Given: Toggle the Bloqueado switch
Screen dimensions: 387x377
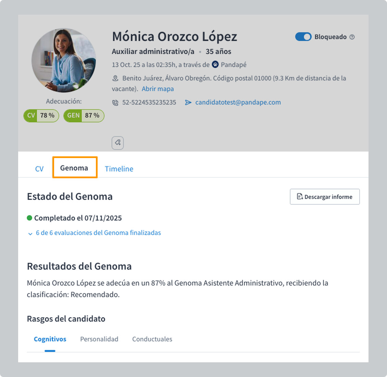Looking at the screenshot, I should [x=303, y=37].
